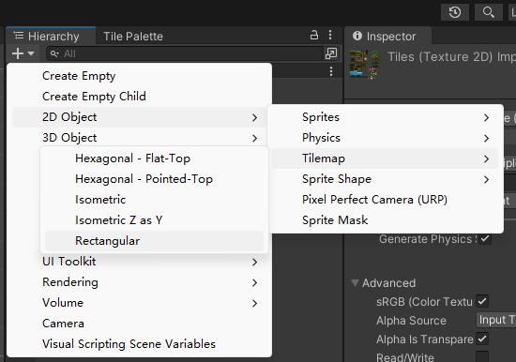Open the Alpha Source dropdown
Screen dimensions: 516x362
pyautogui.click(x=496, y=320)
